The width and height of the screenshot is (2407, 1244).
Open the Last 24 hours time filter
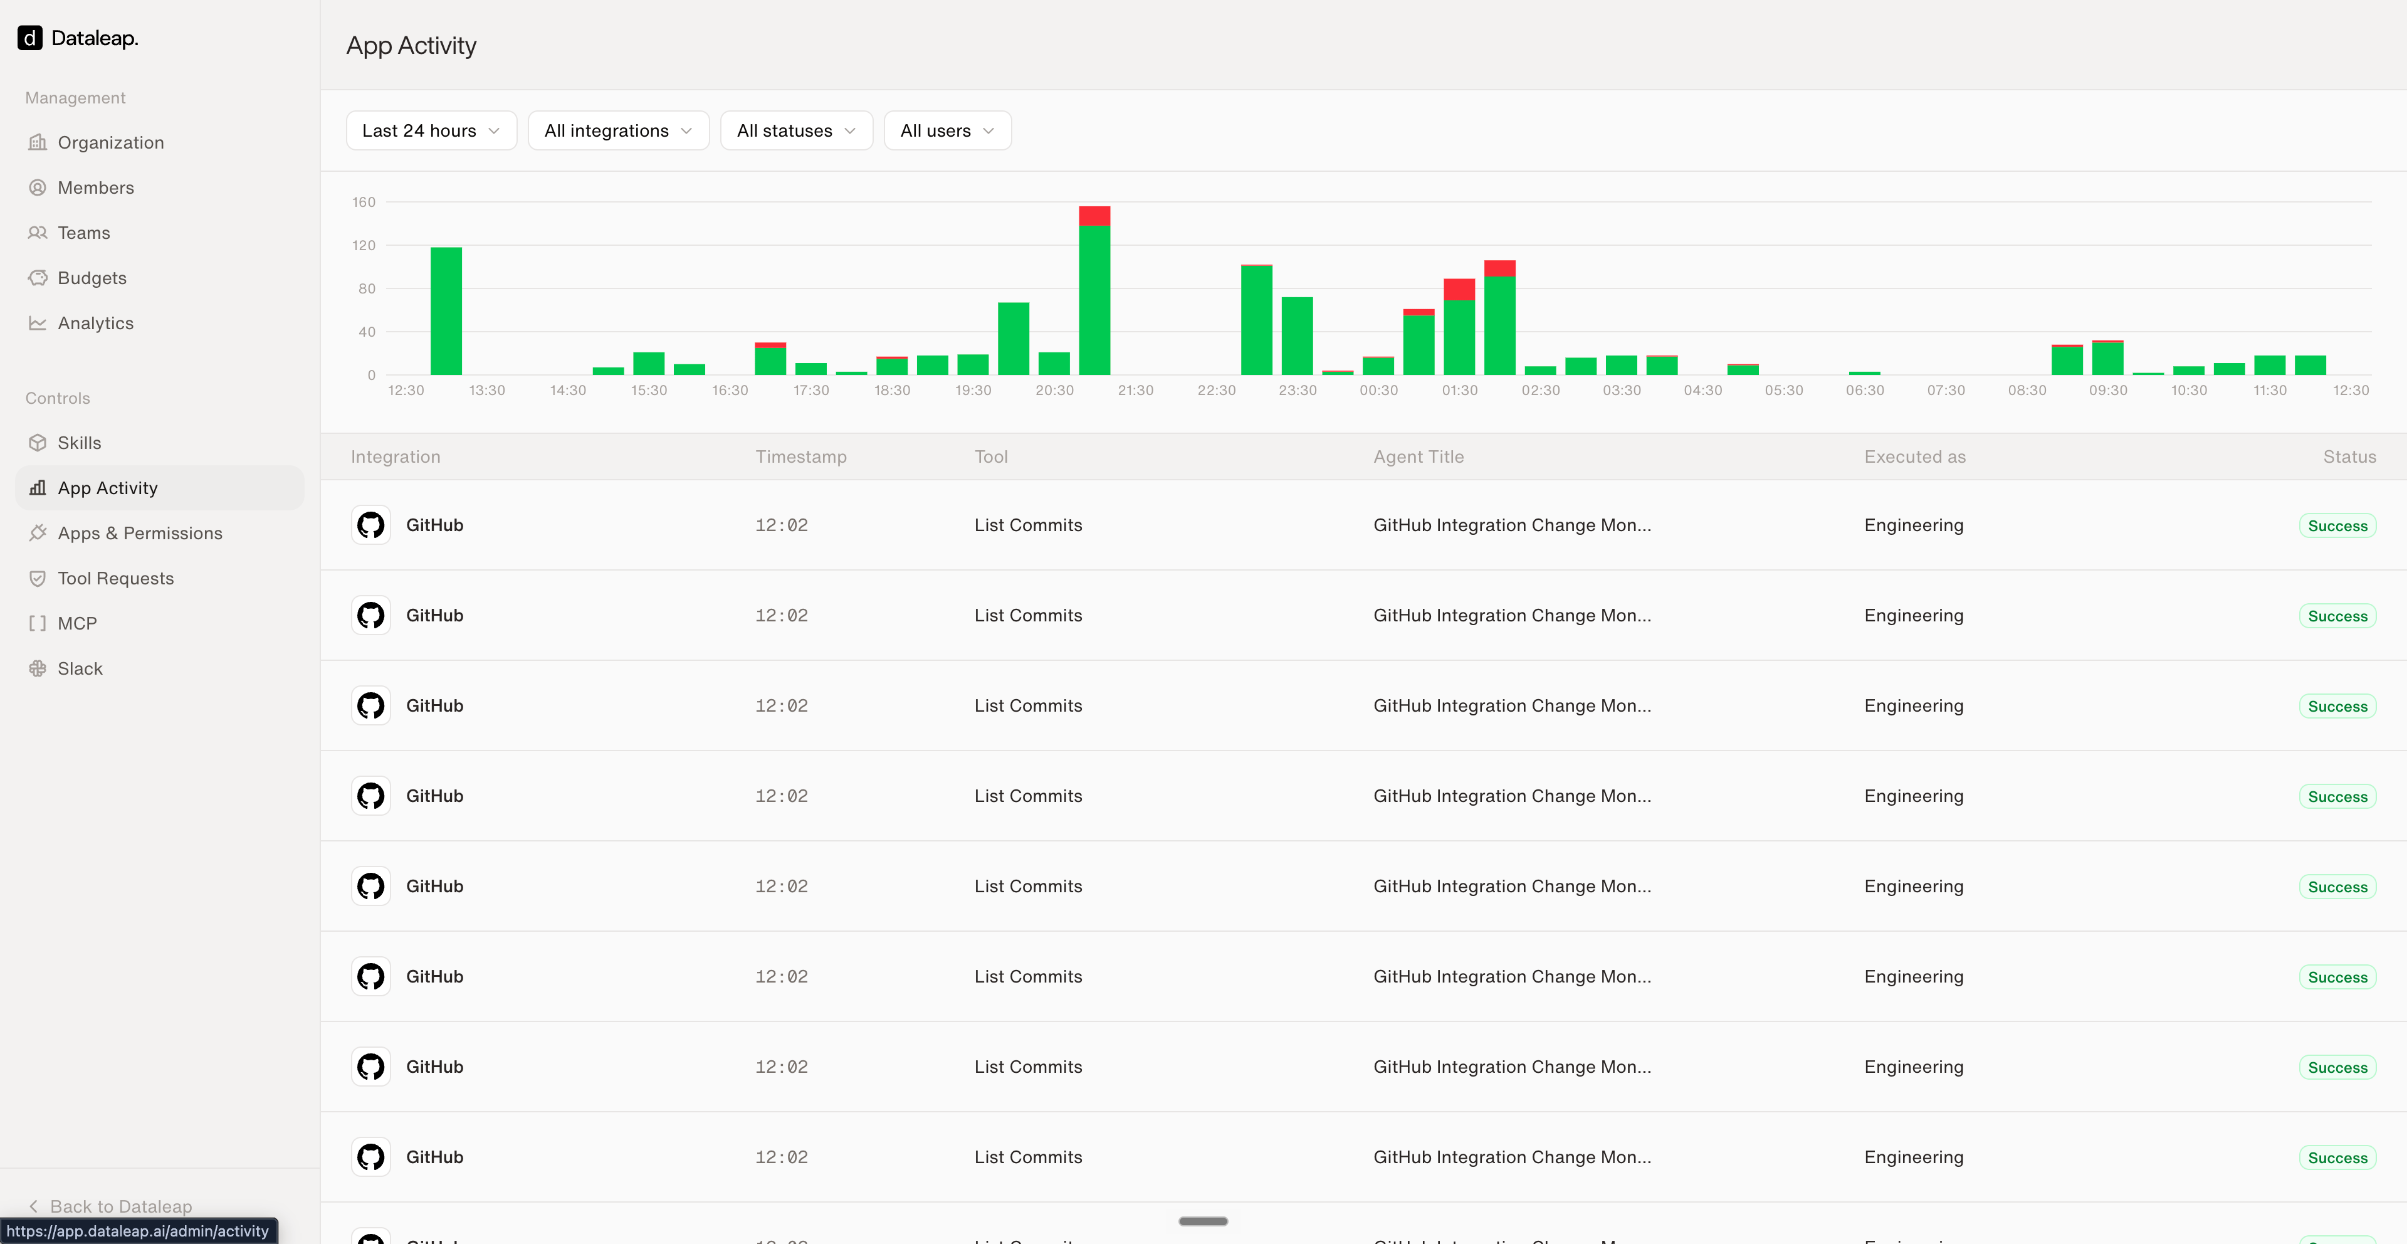pos(431,131)
